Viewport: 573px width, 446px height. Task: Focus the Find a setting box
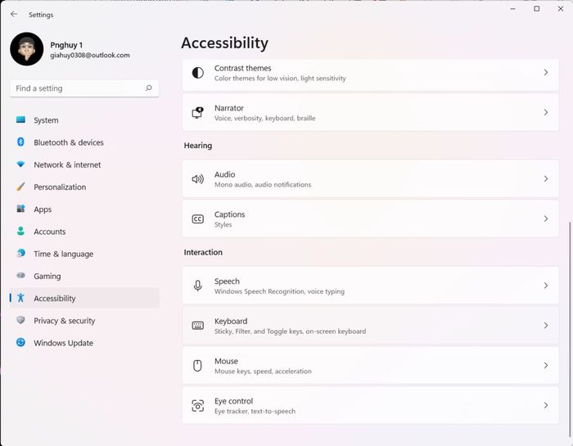(x=84, y=88)
